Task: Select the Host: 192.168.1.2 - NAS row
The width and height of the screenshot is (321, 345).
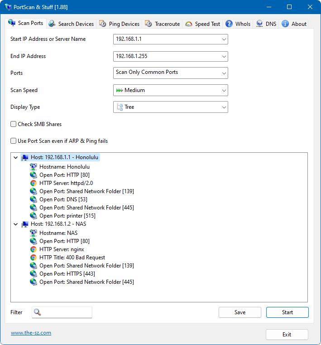Action: click(x=58, y=224)
